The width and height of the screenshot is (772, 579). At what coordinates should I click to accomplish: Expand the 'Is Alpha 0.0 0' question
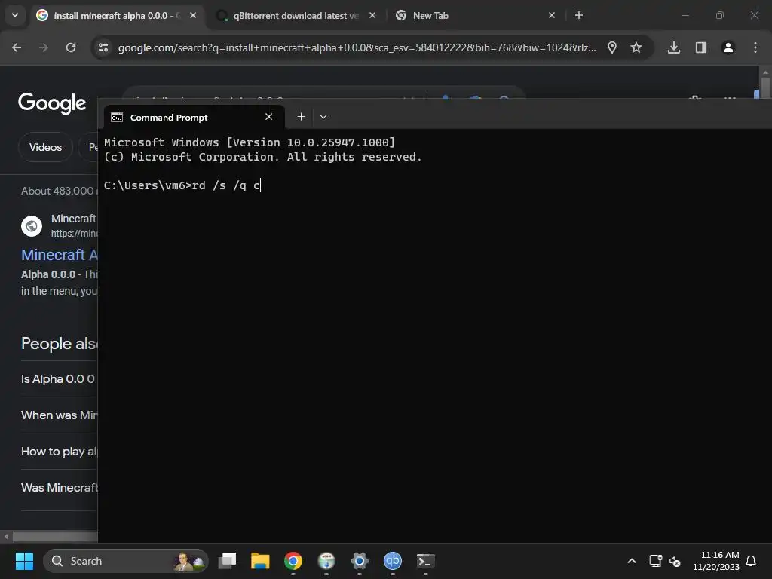pyautogui.click(x=58, y=379)
